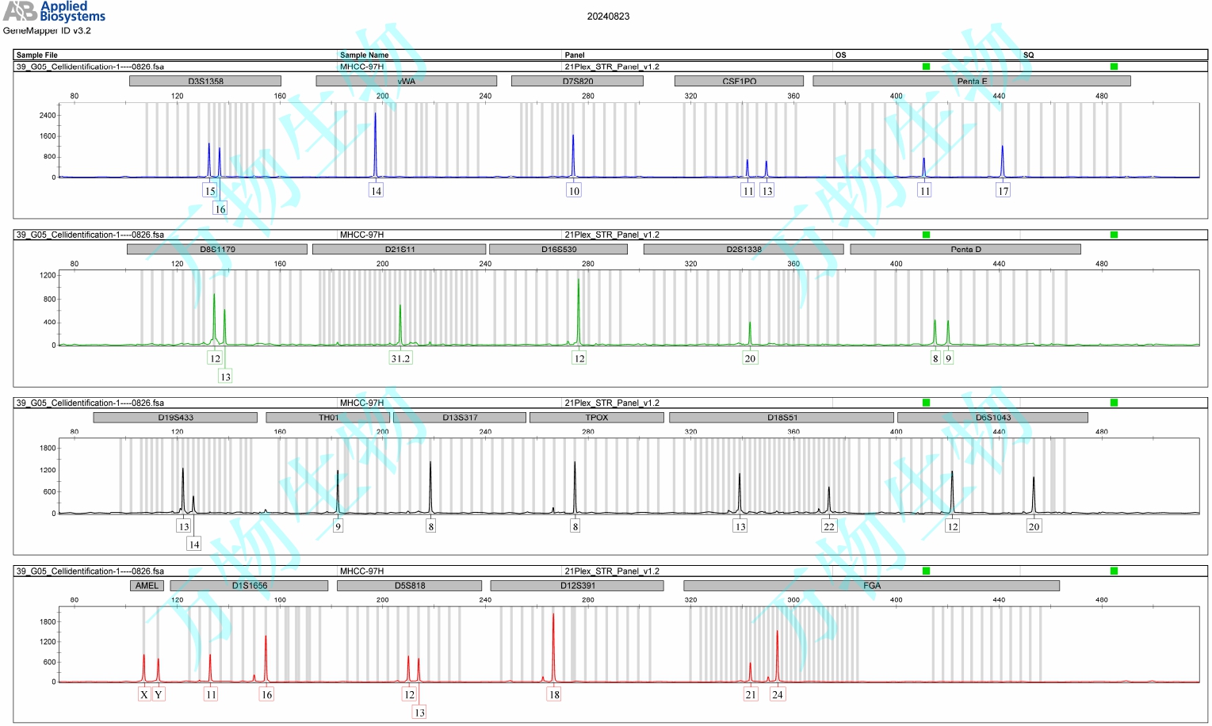
Task: Select green SQ indicator in D19S433 panel row
Action: (1114, 403)
